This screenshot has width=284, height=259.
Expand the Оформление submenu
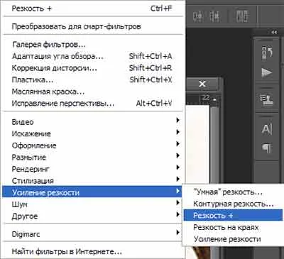92,145
